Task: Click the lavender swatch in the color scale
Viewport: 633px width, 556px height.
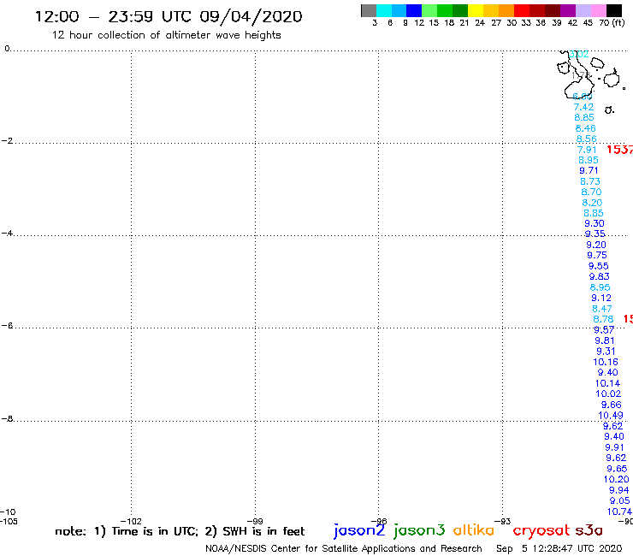Action: (583, 10)
